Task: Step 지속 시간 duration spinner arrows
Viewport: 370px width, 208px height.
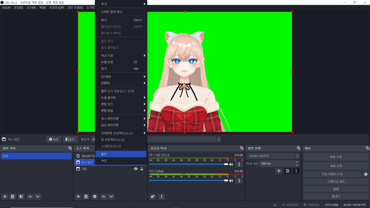Action: point(297,164)
